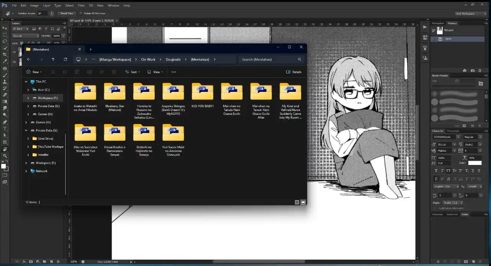Select the KISS YOU BABY!! folder
This screenshot has height=266, width=491.
tap(203, 96)
